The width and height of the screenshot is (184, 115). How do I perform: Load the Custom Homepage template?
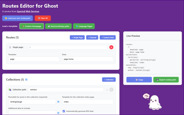tap(32, 26)
